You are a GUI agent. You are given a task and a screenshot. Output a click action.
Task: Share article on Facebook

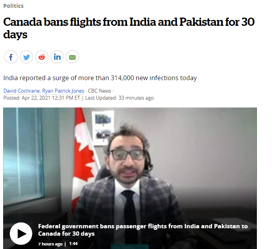(11, 57)
